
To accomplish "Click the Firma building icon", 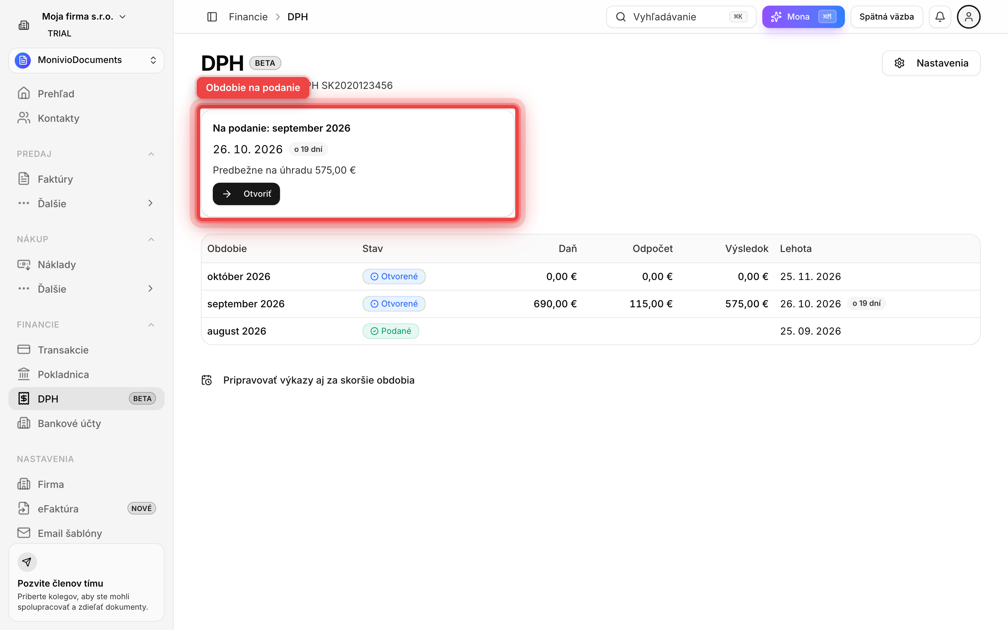I will pyautogui.click(x=24, y=484).
